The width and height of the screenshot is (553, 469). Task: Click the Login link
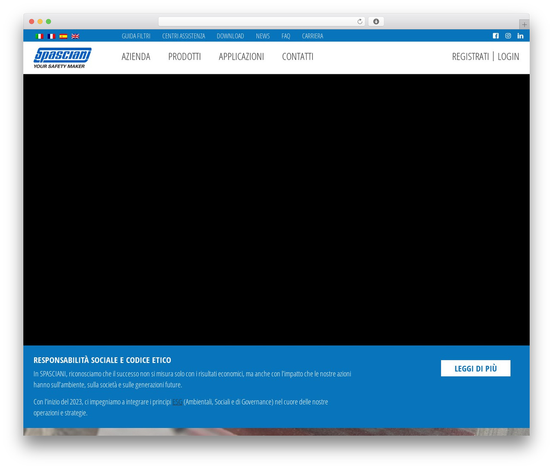tap(509, 57)
